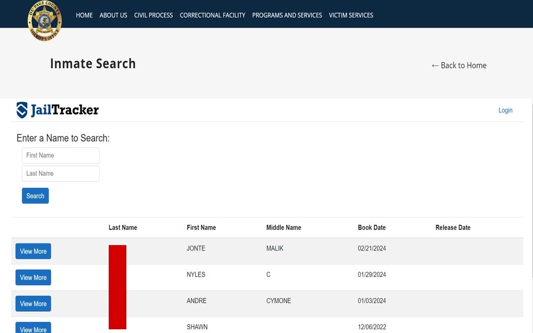Click inside the First Name field

coord(60,156)
